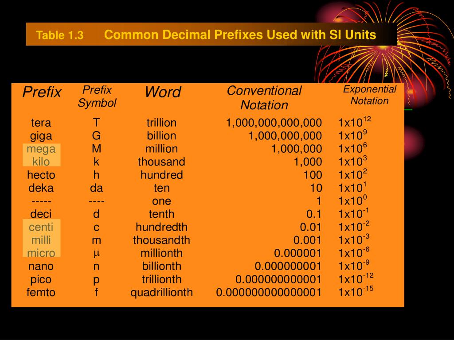Image resolution: width=454 pixels, height=340 pixels.
Task: Click the word 'hundred'
Action: tap(161, 175)
